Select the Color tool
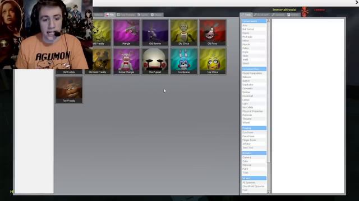 point(254,161)
